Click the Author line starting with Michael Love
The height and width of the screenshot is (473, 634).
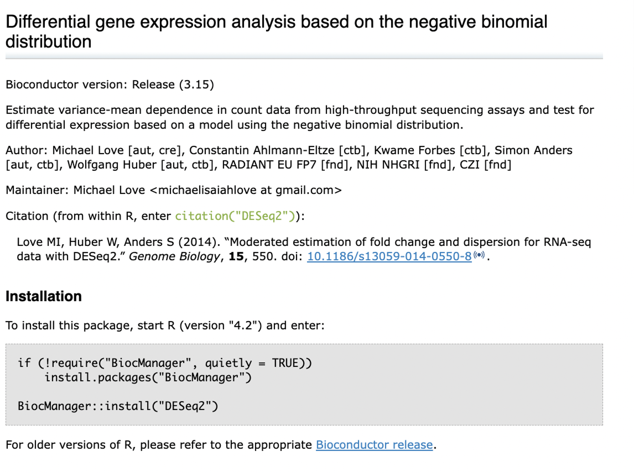tap(289, 157)
